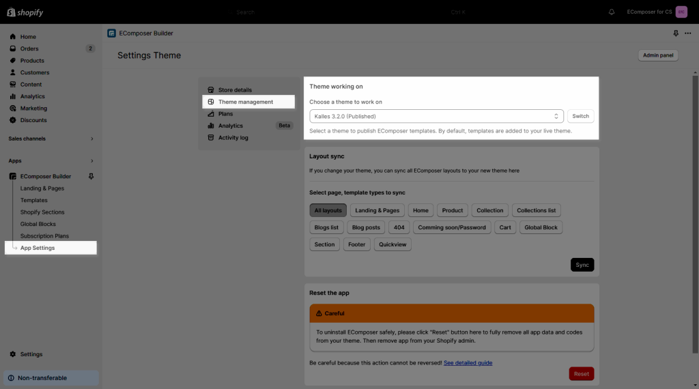
Task: Click the Non-transferable banner
Action: [x=51, y=378]
